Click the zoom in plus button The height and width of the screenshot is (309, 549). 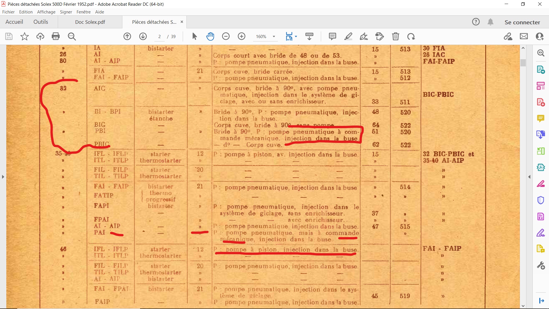coord(242,36)
